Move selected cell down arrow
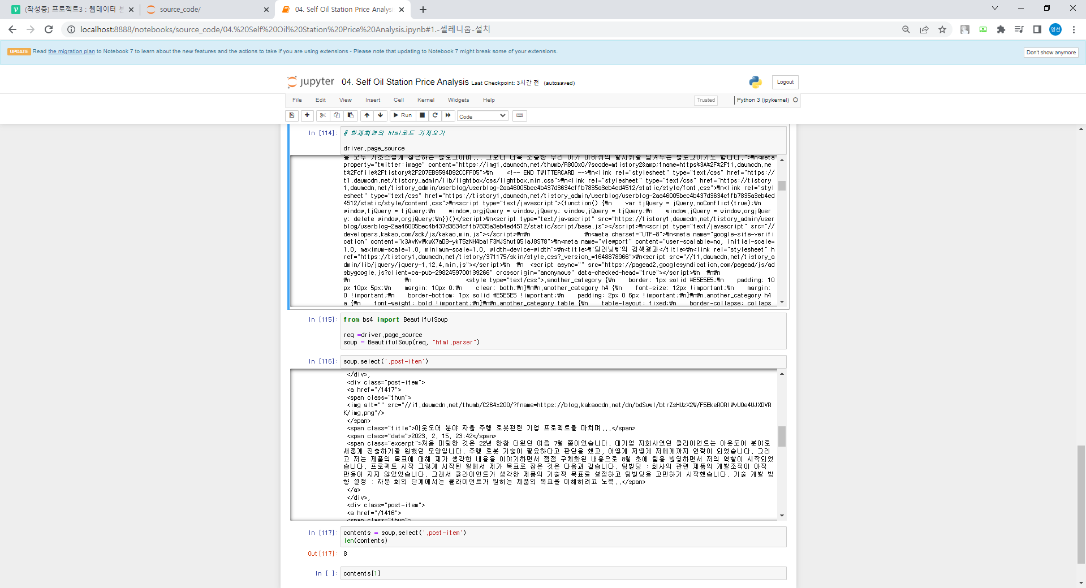 click(381, 115)
